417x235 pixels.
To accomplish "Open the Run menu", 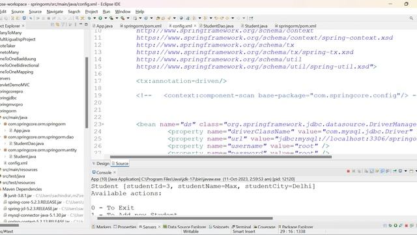I will coord(106,12).
